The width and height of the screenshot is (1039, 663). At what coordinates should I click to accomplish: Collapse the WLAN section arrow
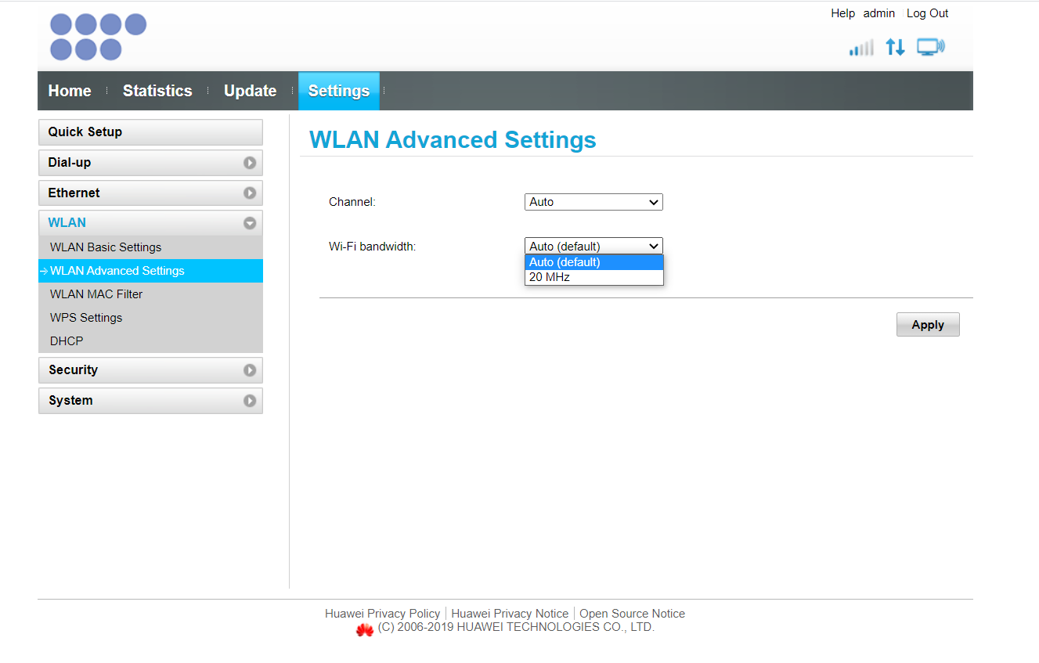pyautogui.click(x=250, y=223)
